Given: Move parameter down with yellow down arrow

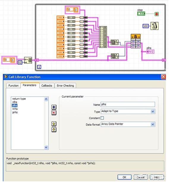Looking at the screenshot, I should point(54,129).
